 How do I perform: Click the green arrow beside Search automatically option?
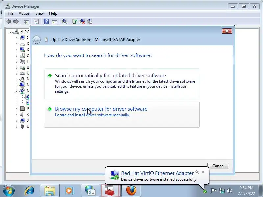50,76
